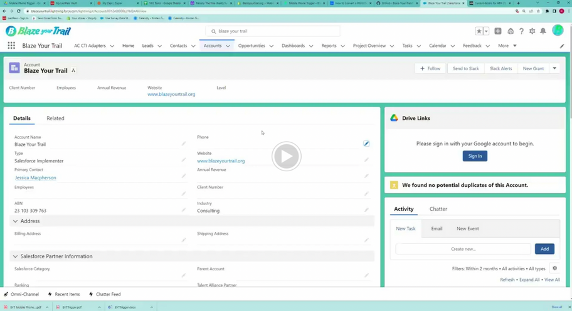
Task: Click the favorites star icon
Action: 479,31
